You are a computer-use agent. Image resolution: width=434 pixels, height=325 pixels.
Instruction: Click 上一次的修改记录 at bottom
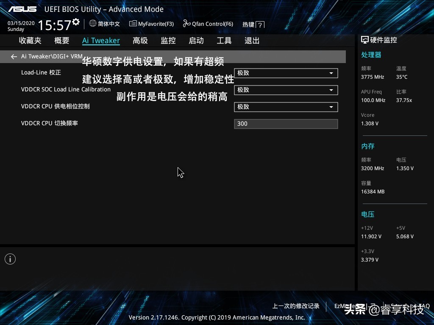(x=296, y=306)
